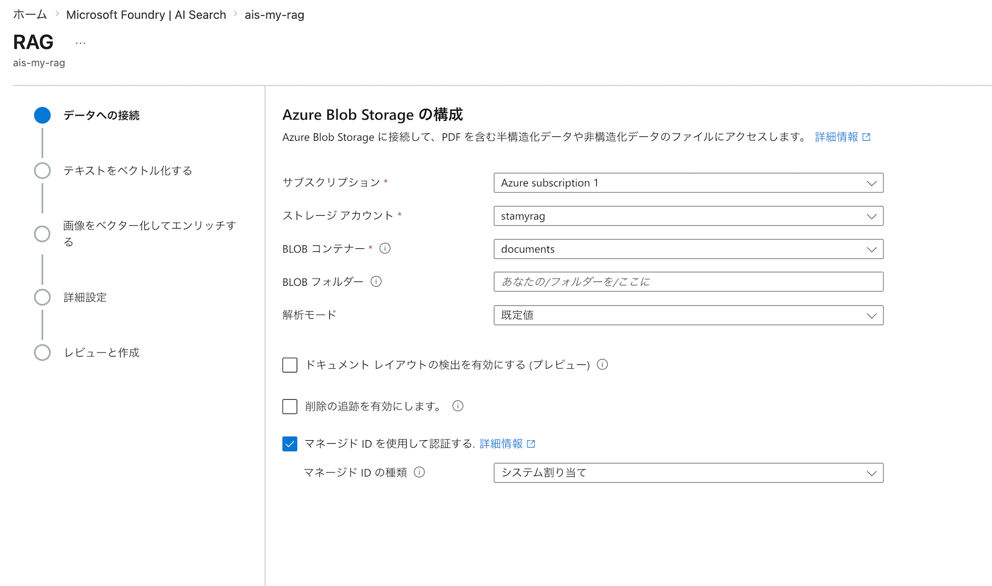Click the BLOB フォルダー input field
992x586 pixels.
[x=688, y=282]
